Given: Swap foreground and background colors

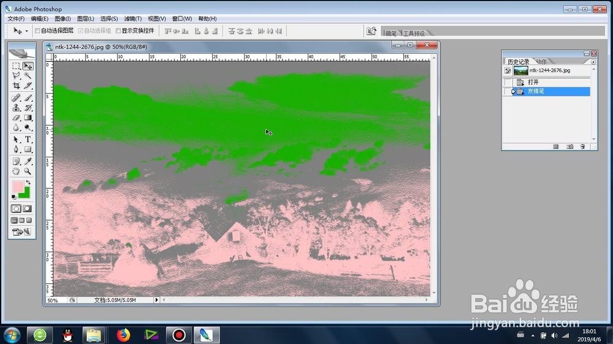Looking at the screenshot, I should [28, 182].
